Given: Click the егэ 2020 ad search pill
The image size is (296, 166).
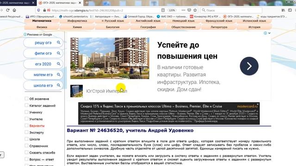Looking at the screenshot, I should pyautogui.click(x=43, y=64).
